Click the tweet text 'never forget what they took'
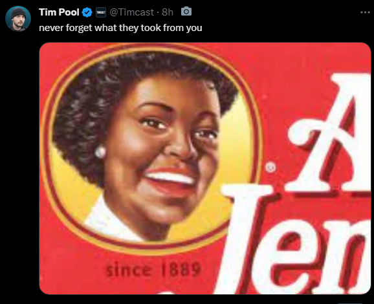Image resolution: width=374 pixels, height=304 pixels. (100, 28)
